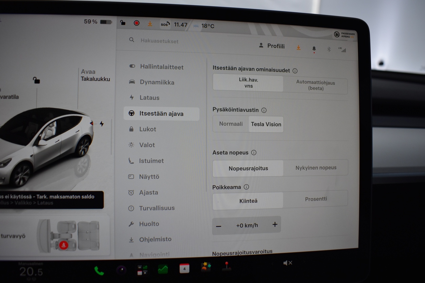Open the arcade joystick app
425x283 pixels.
(227, 266)
